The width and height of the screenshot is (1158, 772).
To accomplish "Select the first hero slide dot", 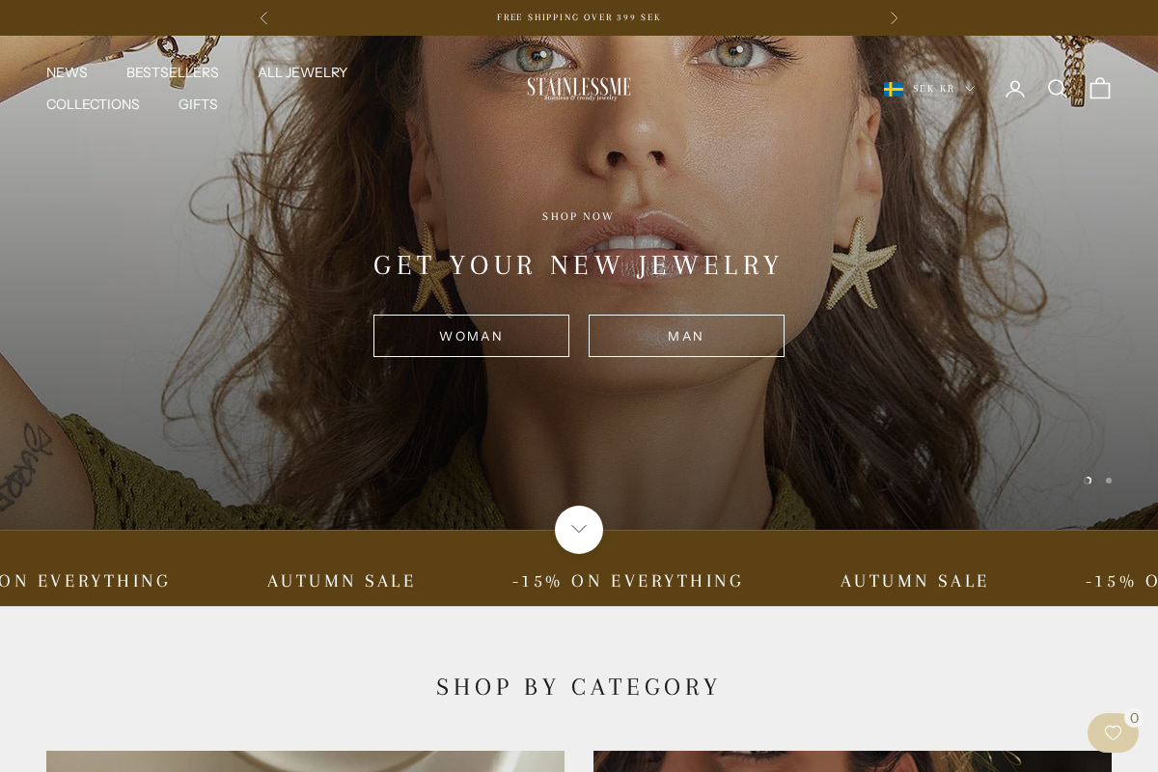I will (1089, 480).
